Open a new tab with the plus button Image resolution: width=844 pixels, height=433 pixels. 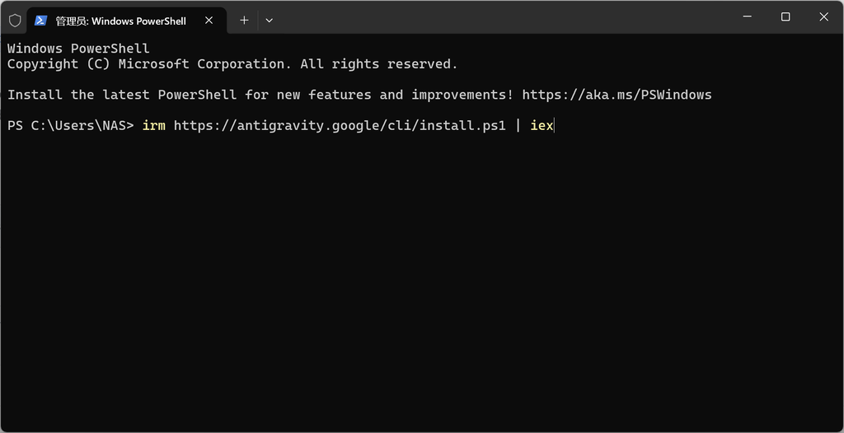point(244,21)
